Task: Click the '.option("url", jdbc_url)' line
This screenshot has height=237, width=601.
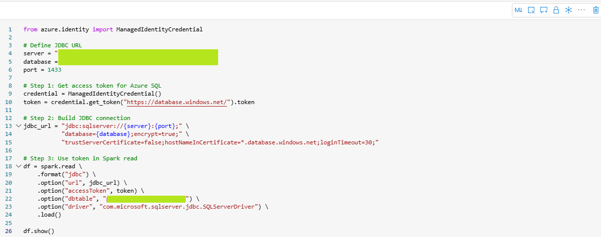Action: coord(82,183)
